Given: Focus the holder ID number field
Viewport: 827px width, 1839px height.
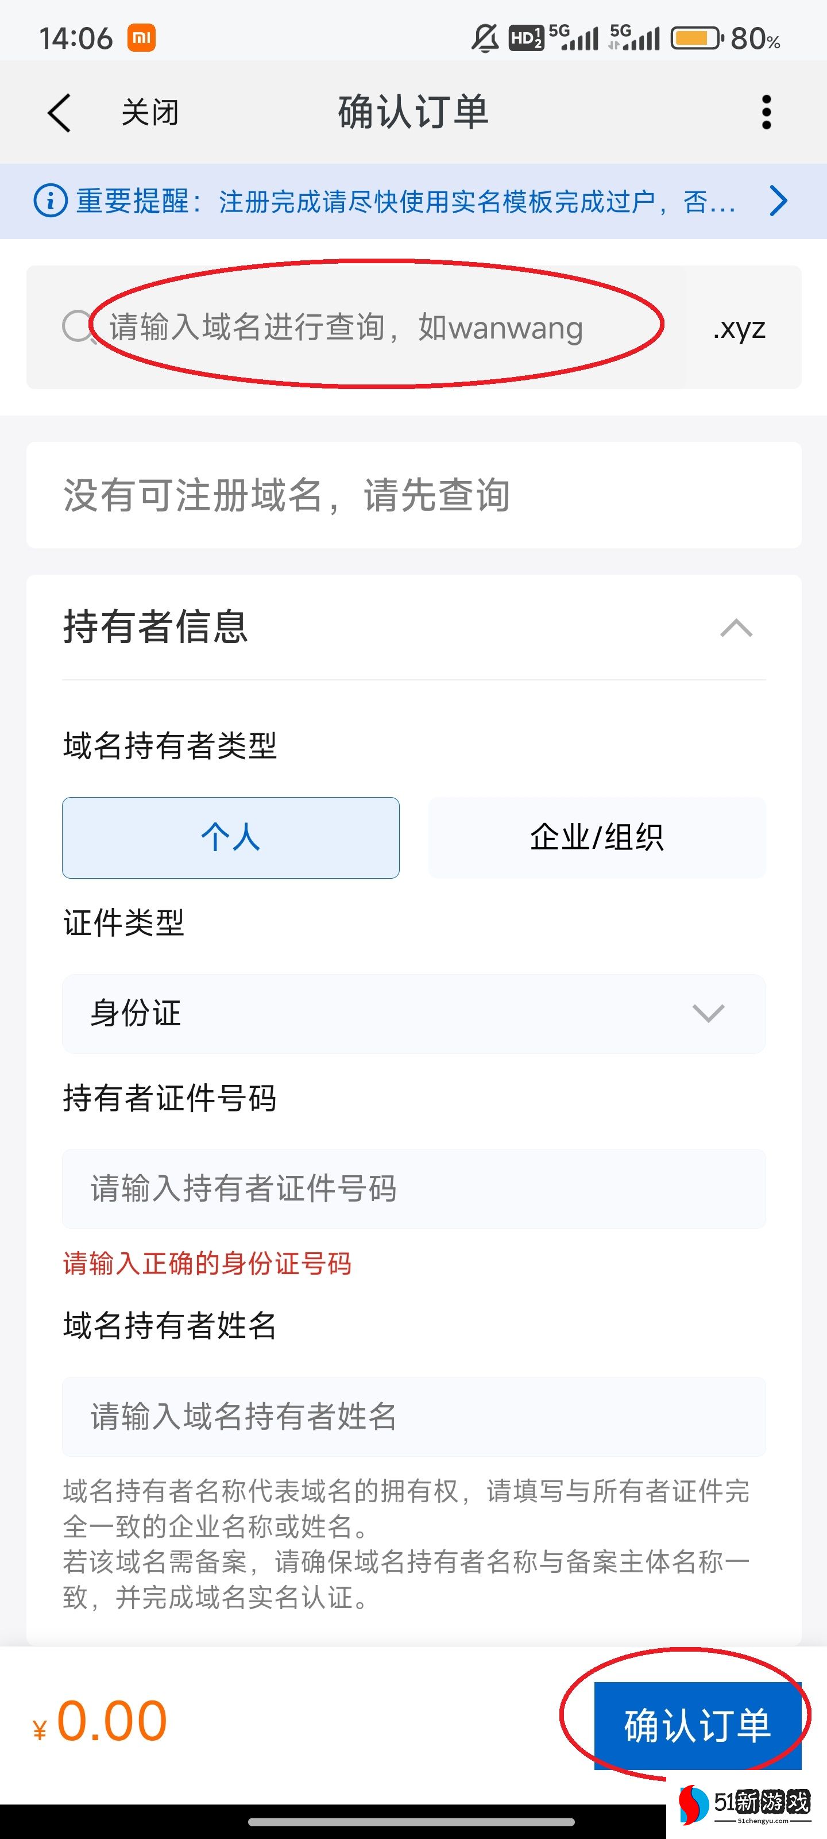Looking at the screenshot, I should [x=414, y=1188].
